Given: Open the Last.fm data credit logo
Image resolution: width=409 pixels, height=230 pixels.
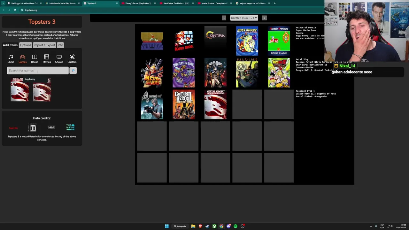Looking at the screenshot, I should tap(13, 128).
